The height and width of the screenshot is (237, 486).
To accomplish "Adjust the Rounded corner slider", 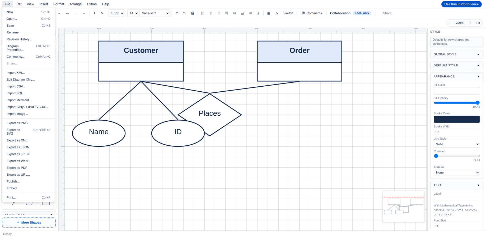I will tap(456, 156).
